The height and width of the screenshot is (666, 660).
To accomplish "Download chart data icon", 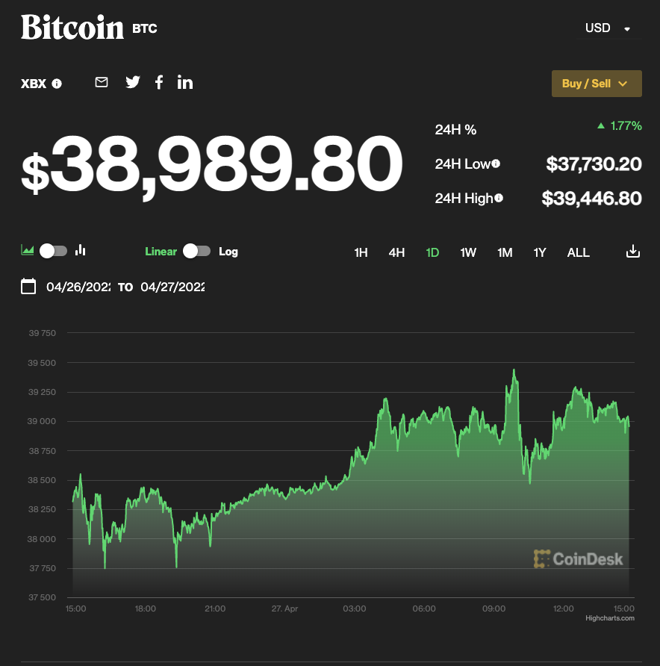I will tap(633, 252).
